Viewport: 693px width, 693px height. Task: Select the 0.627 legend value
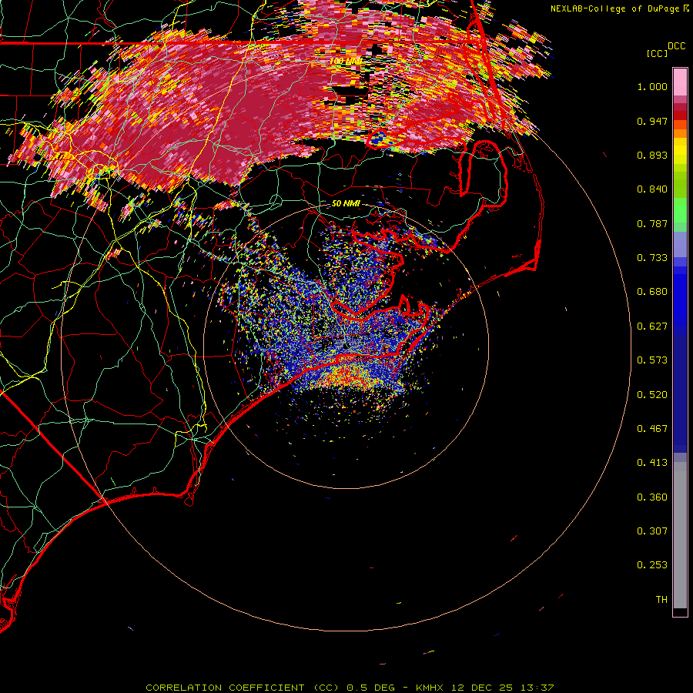(652, 326)
